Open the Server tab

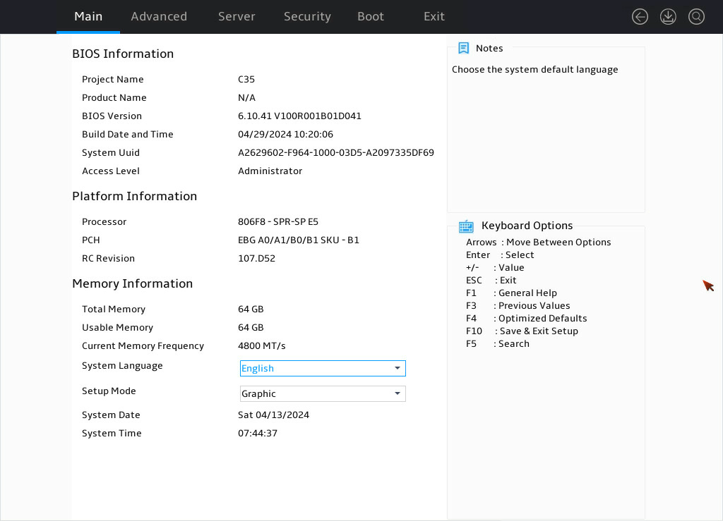click(x=237, y=17)
